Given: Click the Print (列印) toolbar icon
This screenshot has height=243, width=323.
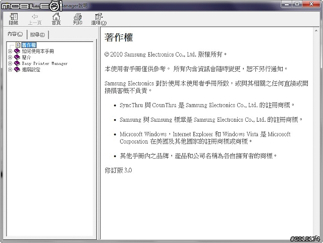Looking at the screenshot, I should pyautogui.click(x=78, y=19).
